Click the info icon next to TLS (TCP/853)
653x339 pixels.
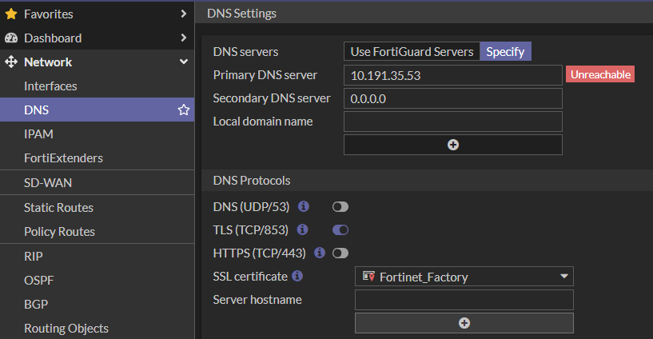coord(303,229)
